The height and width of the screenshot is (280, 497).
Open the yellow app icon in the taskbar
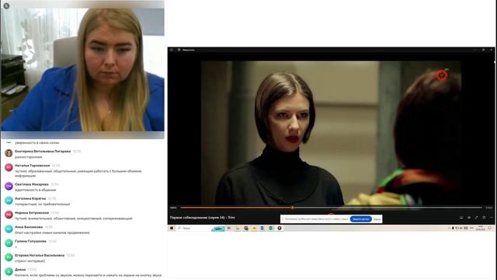254,228
